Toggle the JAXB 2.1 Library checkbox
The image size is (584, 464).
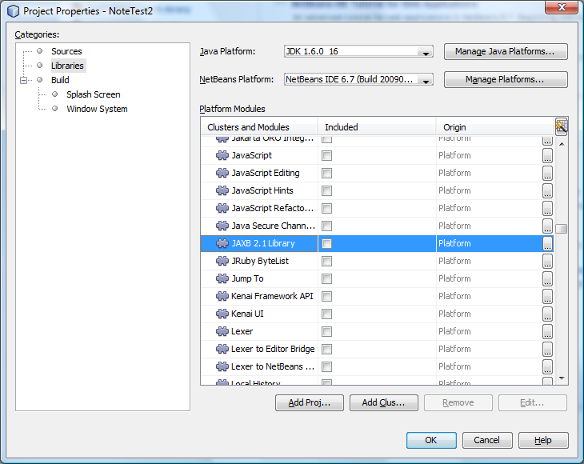pos(326,243)
